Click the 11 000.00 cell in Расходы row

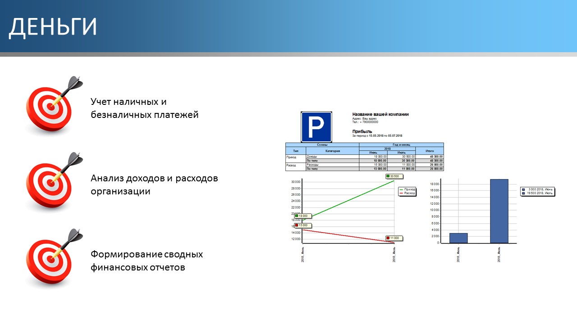pyautogui.click(x=402, y=165)
